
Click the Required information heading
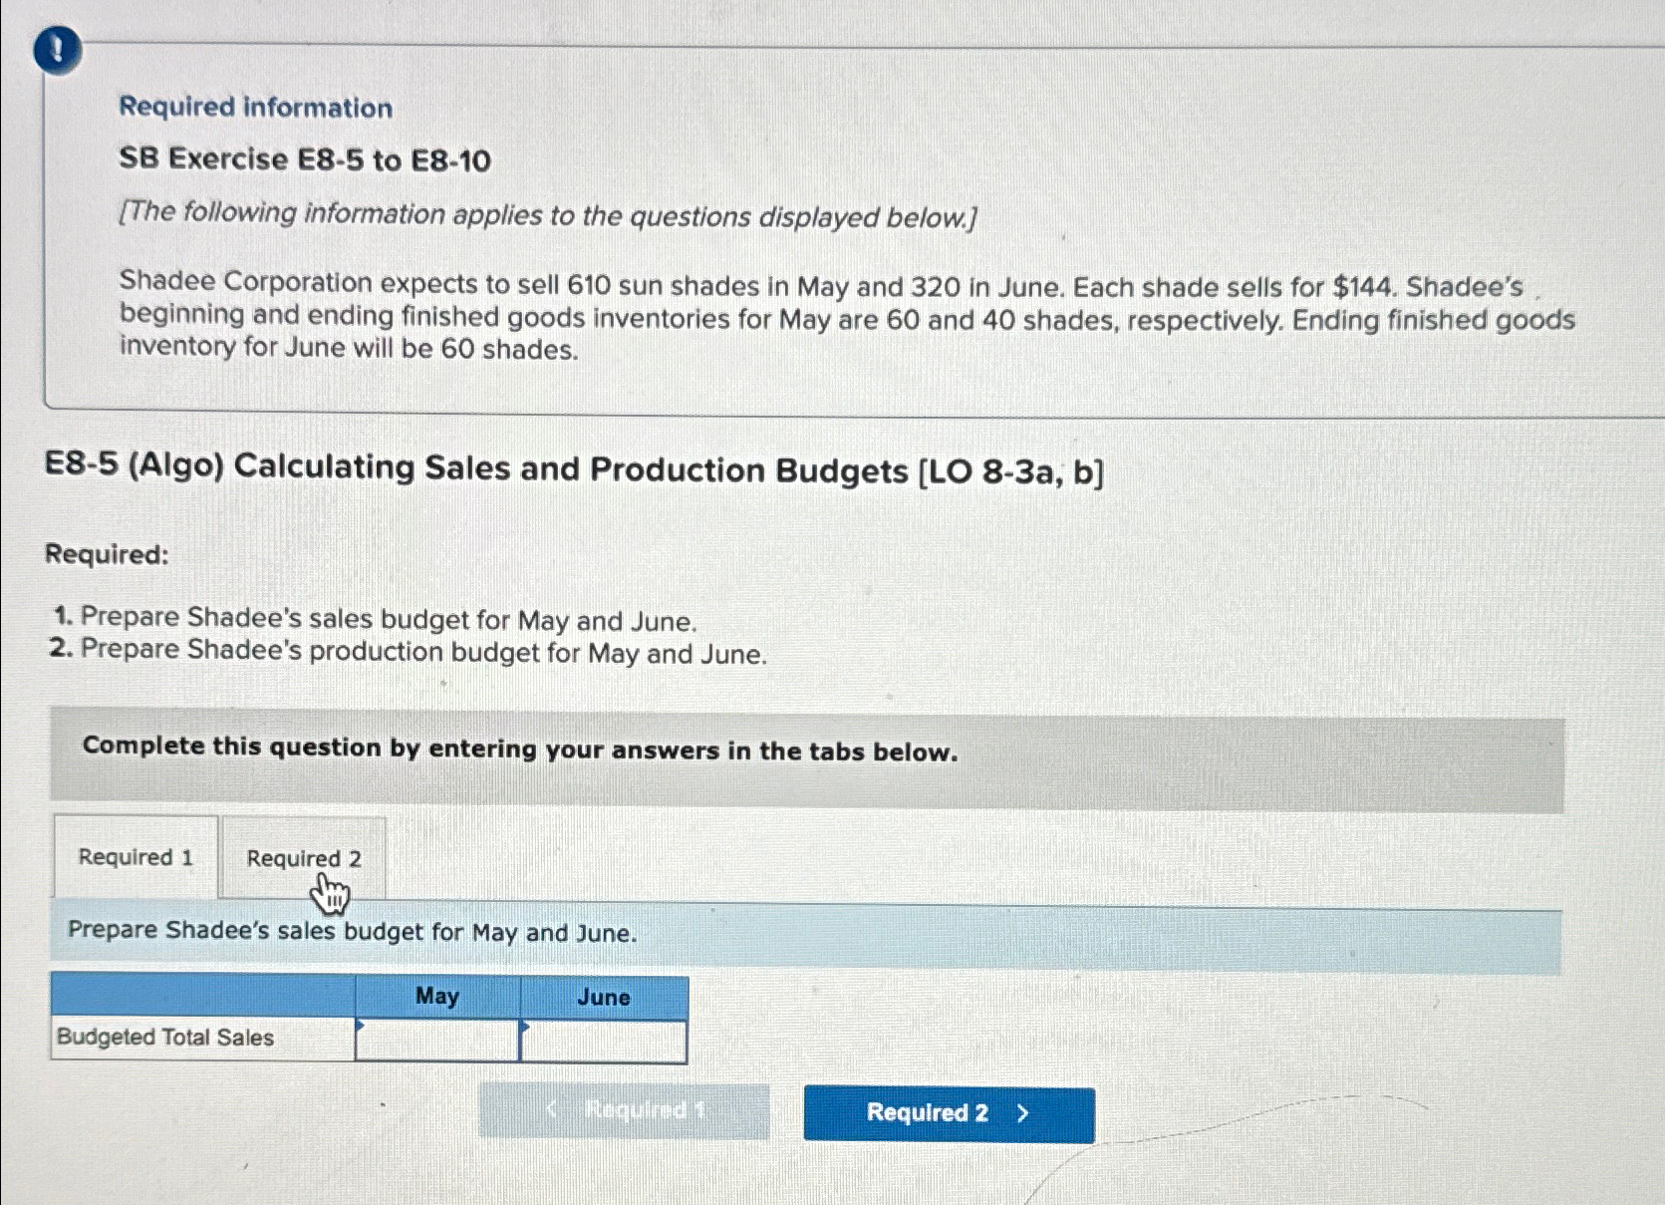(256, 107)
